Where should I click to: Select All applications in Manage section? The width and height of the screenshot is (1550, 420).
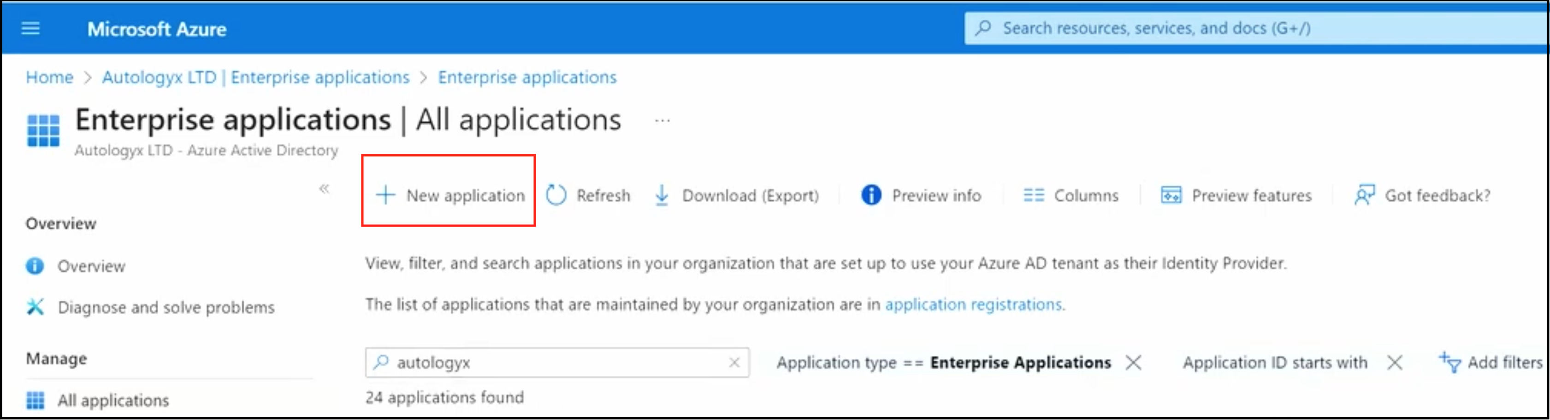click(x=113, y=400)
